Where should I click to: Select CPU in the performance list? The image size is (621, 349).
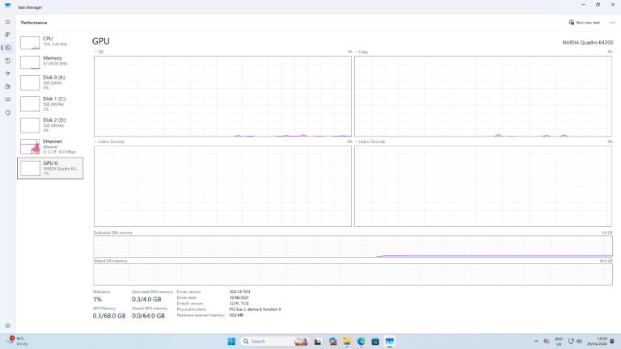[x=50, y=41]
